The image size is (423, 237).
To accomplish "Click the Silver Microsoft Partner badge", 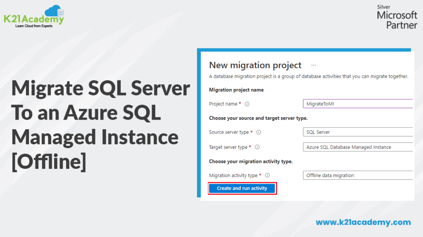I will pos(397,17).
